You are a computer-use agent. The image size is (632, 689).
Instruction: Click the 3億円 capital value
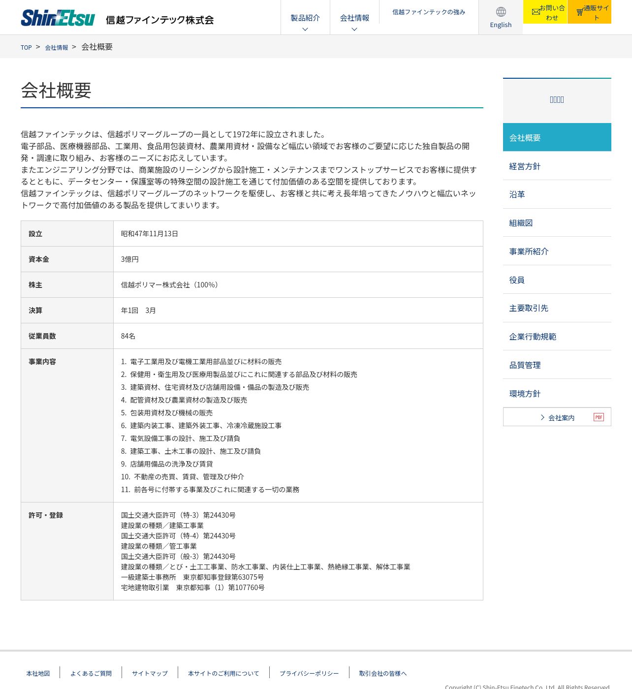130,259
